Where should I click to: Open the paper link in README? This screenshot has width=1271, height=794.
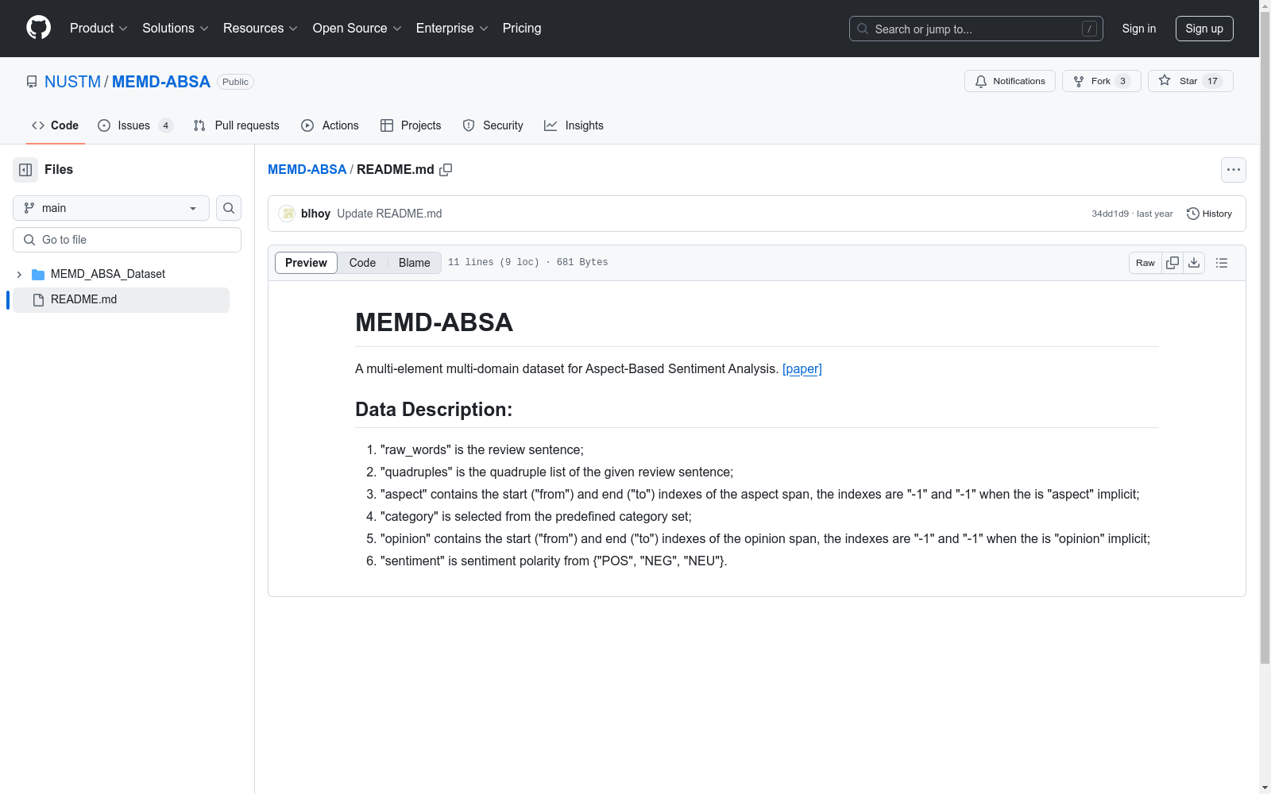802,368
